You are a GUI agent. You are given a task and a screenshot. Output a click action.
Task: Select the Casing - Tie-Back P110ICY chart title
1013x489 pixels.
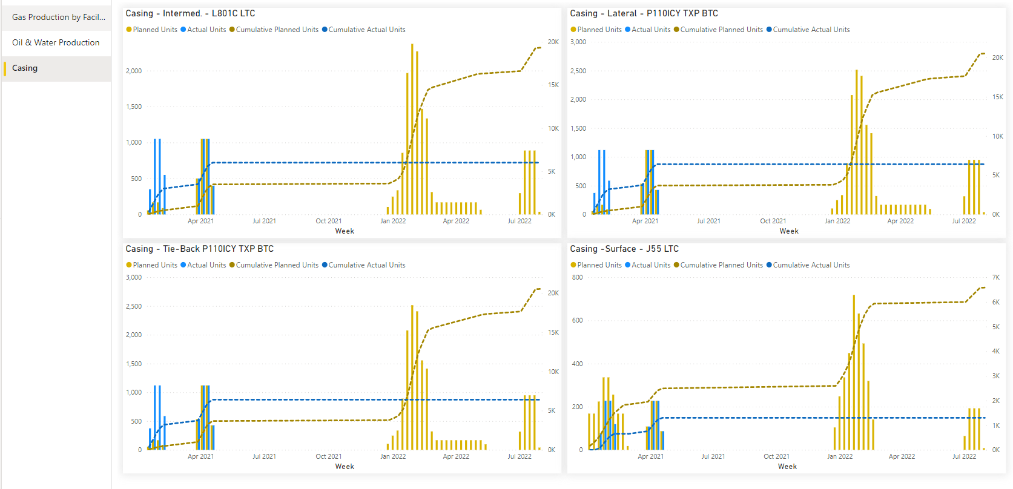click(199, 249)
